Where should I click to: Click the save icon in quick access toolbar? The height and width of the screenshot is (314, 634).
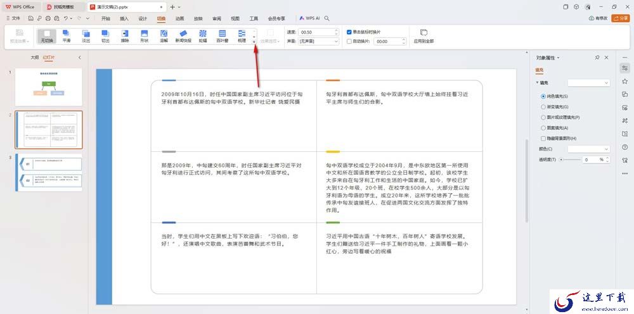[30, 18]
